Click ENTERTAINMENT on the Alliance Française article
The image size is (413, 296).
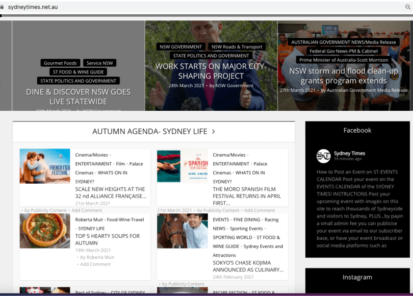[x=93, y=164]
